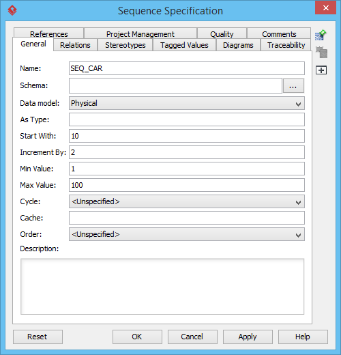Switch to the Quality tab

(x=222, y=33)
